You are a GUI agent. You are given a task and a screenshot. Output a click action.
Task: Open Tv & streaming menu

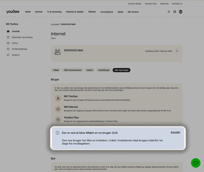pyautogui.click(x=54, y=12)
